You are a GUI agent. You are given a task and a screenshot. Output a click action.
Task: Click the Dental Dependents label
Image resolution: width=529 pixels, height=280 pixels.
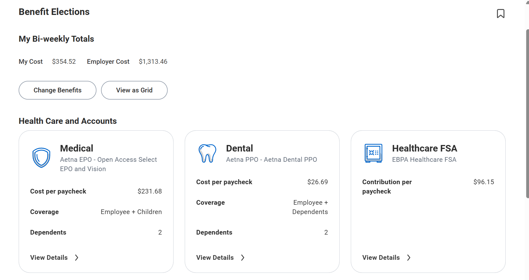point(214,232)
